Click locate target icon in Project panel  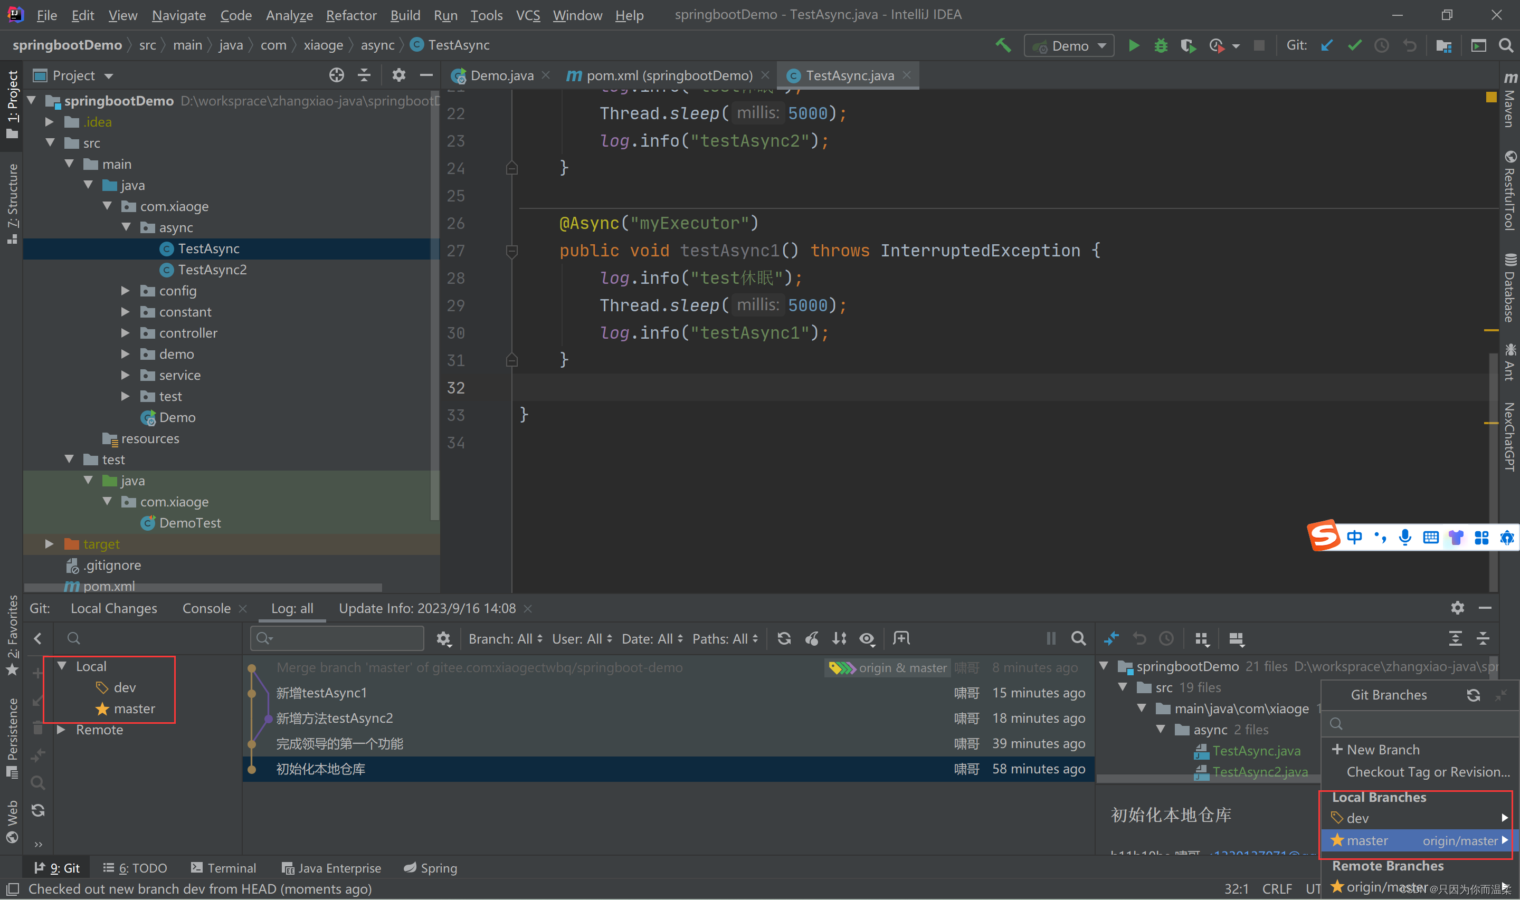(336, 75)
